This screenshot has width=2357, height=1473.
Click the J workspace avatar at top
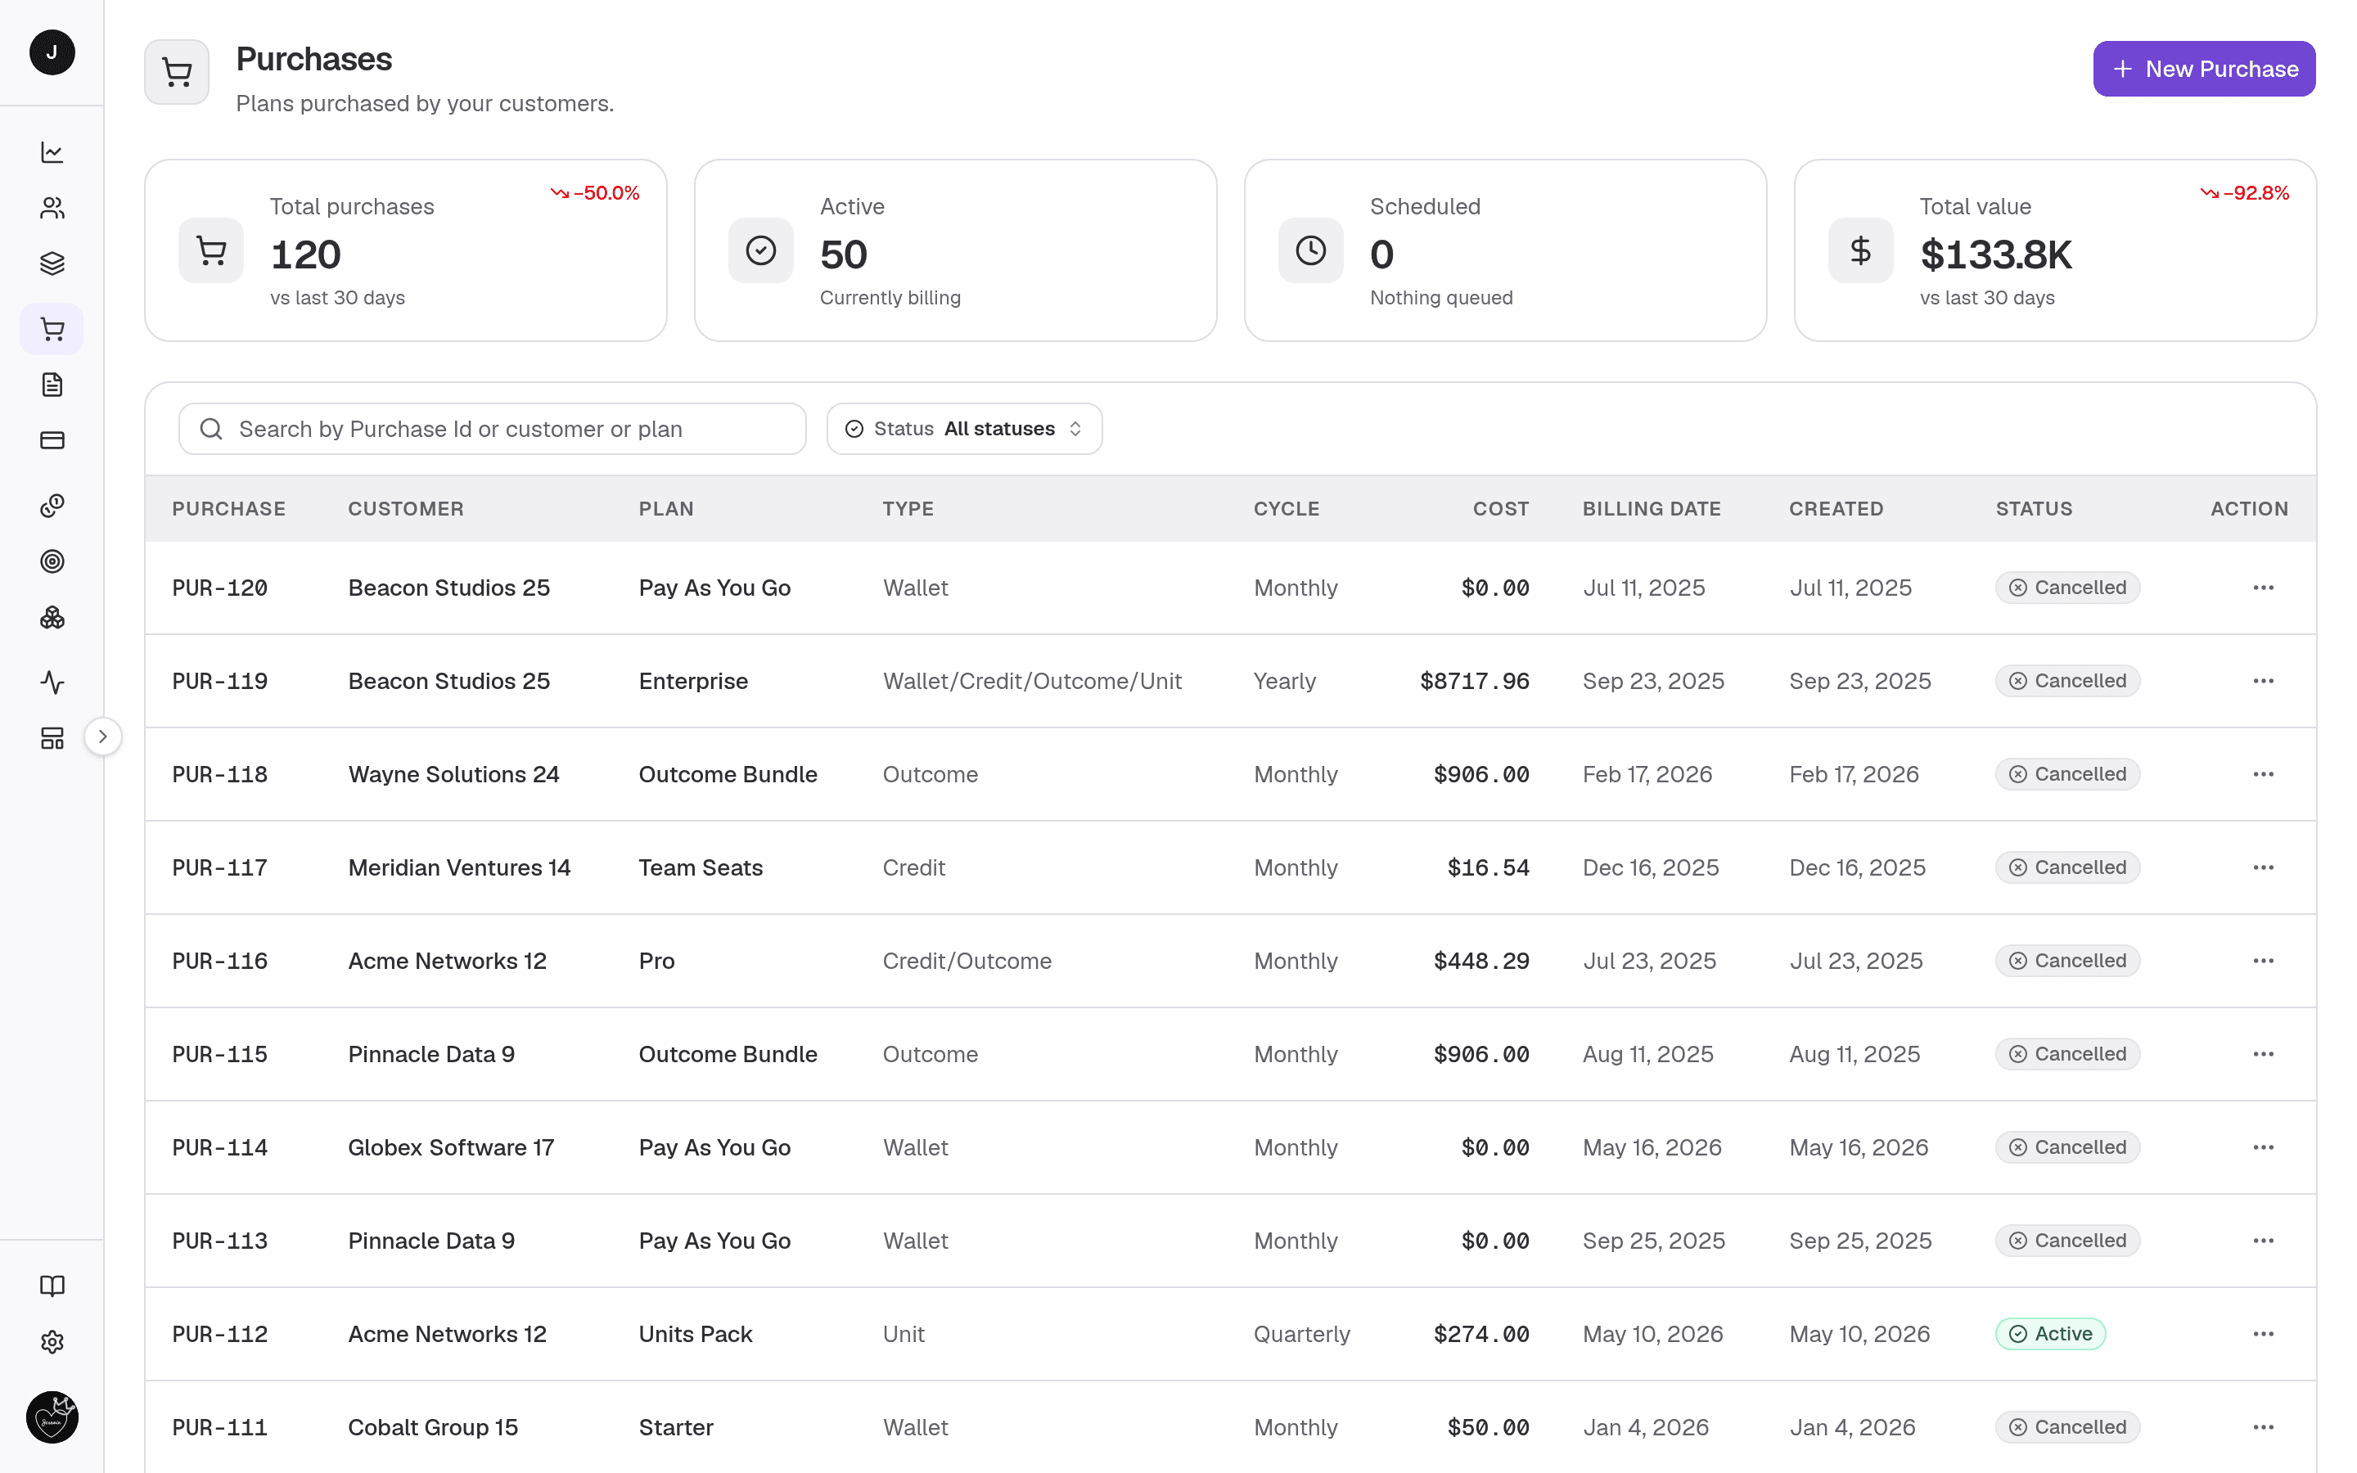pyautogui.click(x=52, y=52)
